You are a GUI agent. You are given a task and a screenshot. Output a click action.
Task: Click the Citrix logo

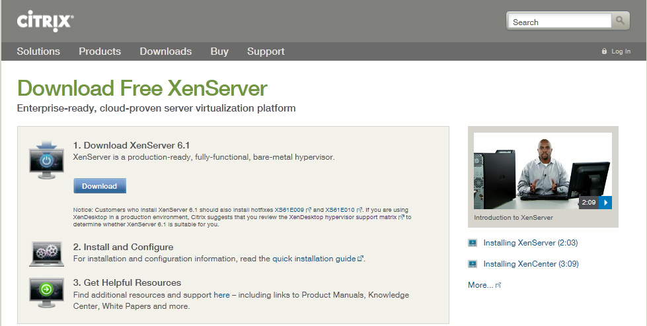click(x=46, y=21)
